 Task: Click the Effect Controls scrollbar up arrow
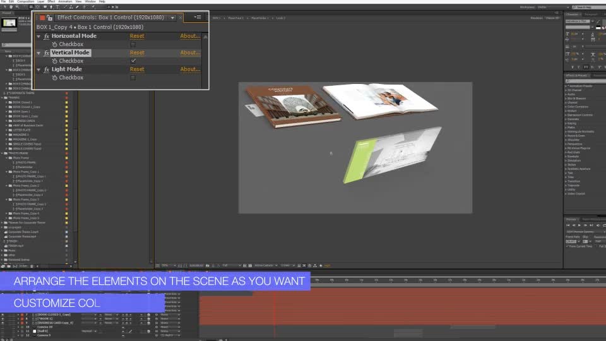(x=206, y=37)
